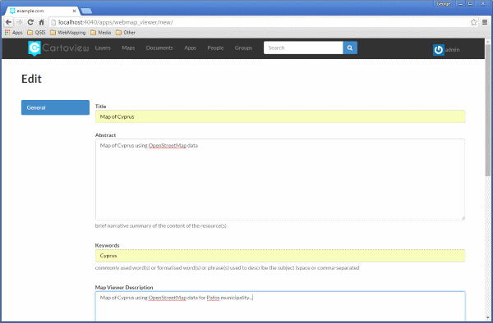Click the Cartoview logo
Image resolution: width=493 pixels, height=323 pixels.
point(58,48)
